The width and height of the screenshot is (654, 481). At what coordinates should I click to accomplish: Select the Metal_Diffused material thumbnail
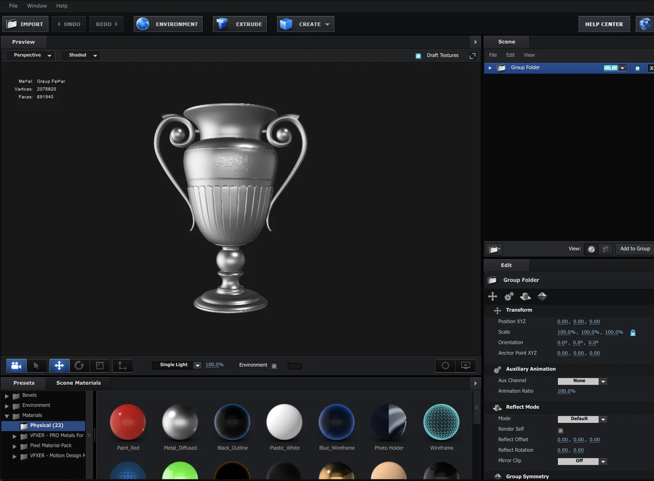coord(180,422)
